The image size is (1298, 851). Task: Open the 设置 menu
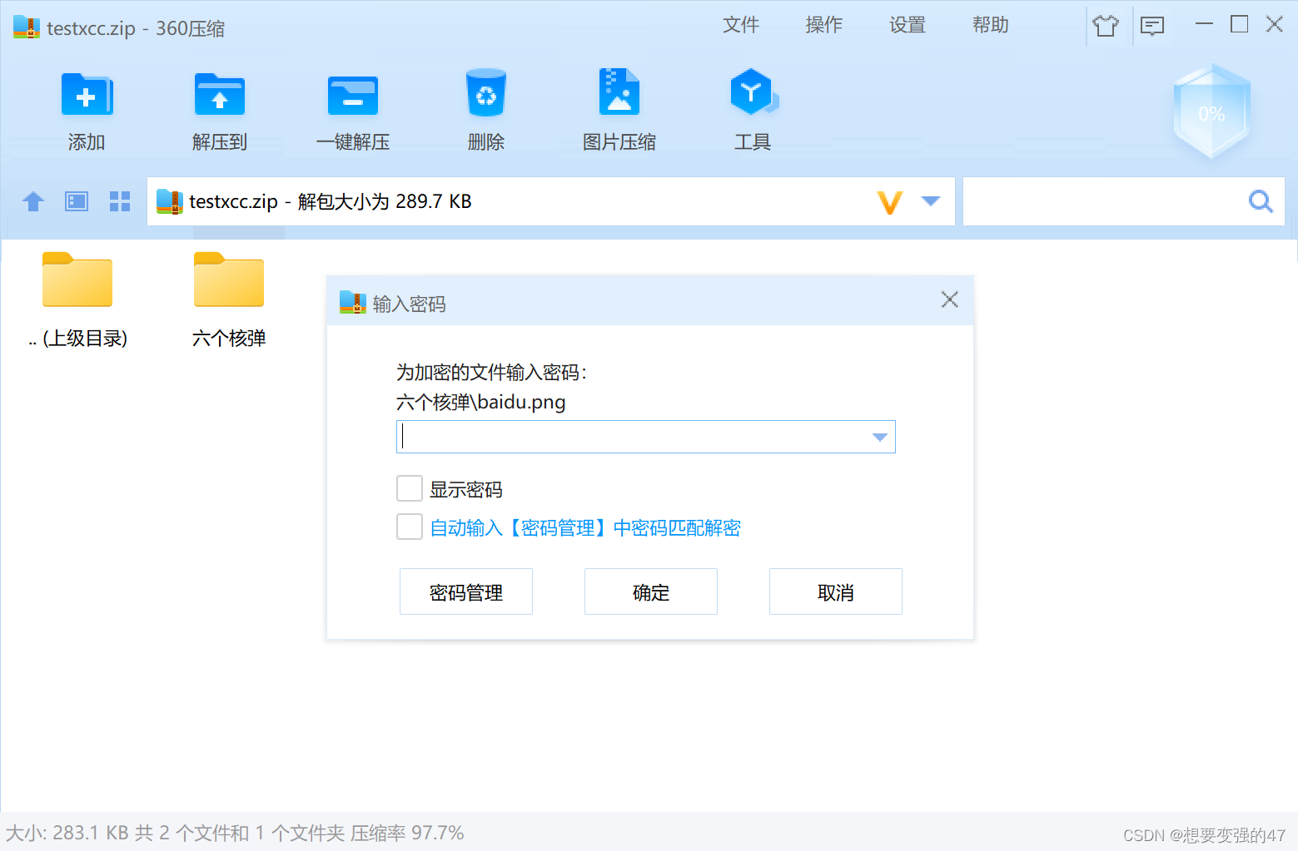(908, 25)
